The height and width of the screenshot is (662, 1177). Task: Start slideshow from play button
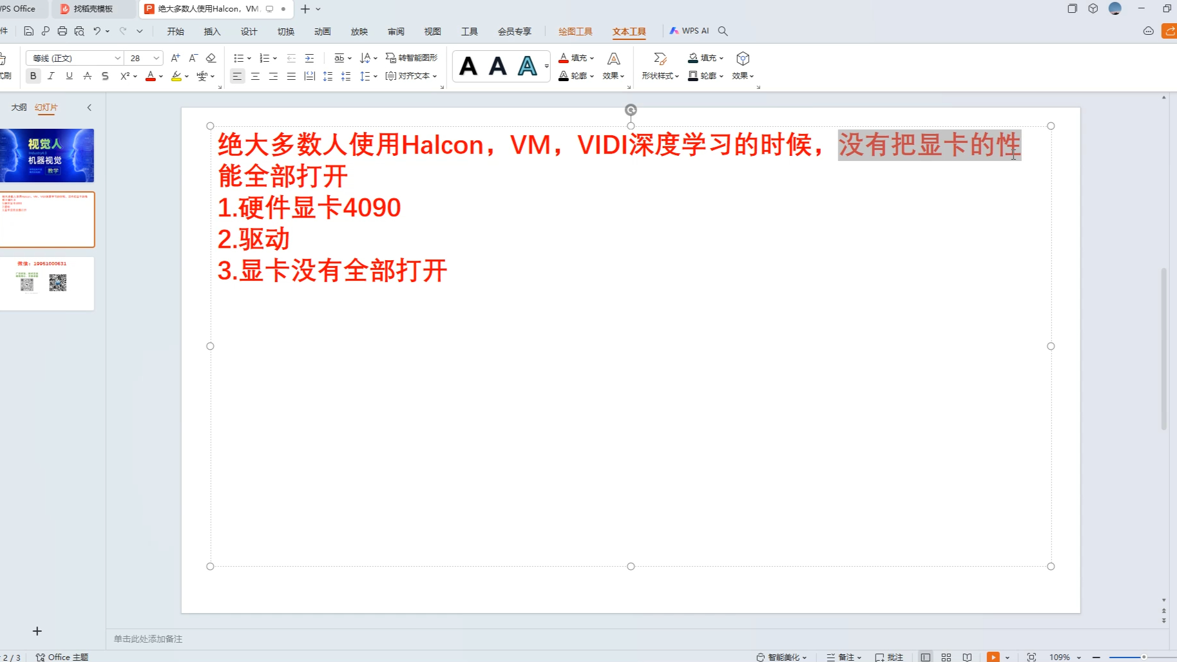[x=993, y=657]
